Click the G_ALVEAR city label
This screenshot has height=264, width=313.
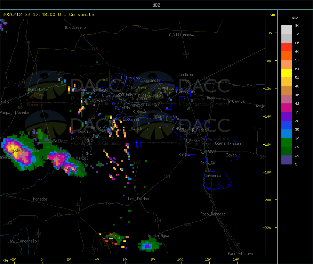pyautogui.click(x=208, y=152)
